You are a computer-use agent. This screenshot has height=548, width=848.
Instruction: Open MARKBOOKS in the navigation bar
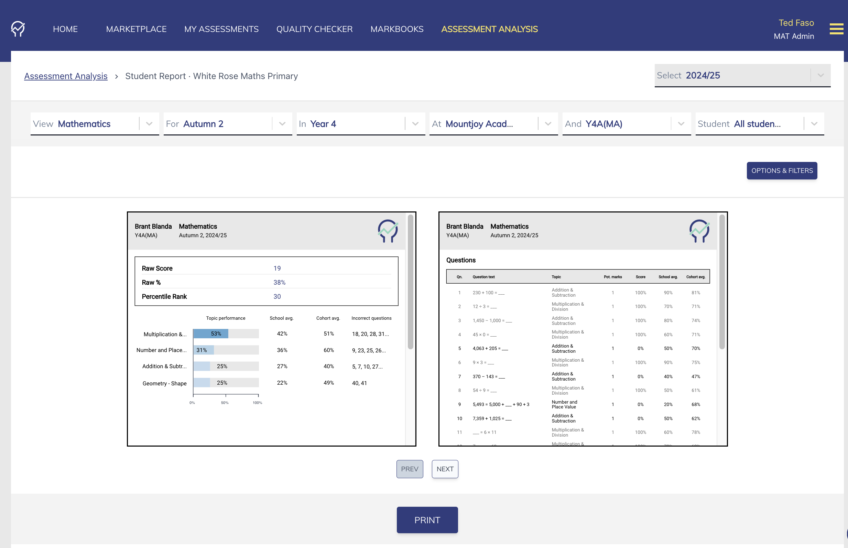pyautogui.click(x=397, y=29)
